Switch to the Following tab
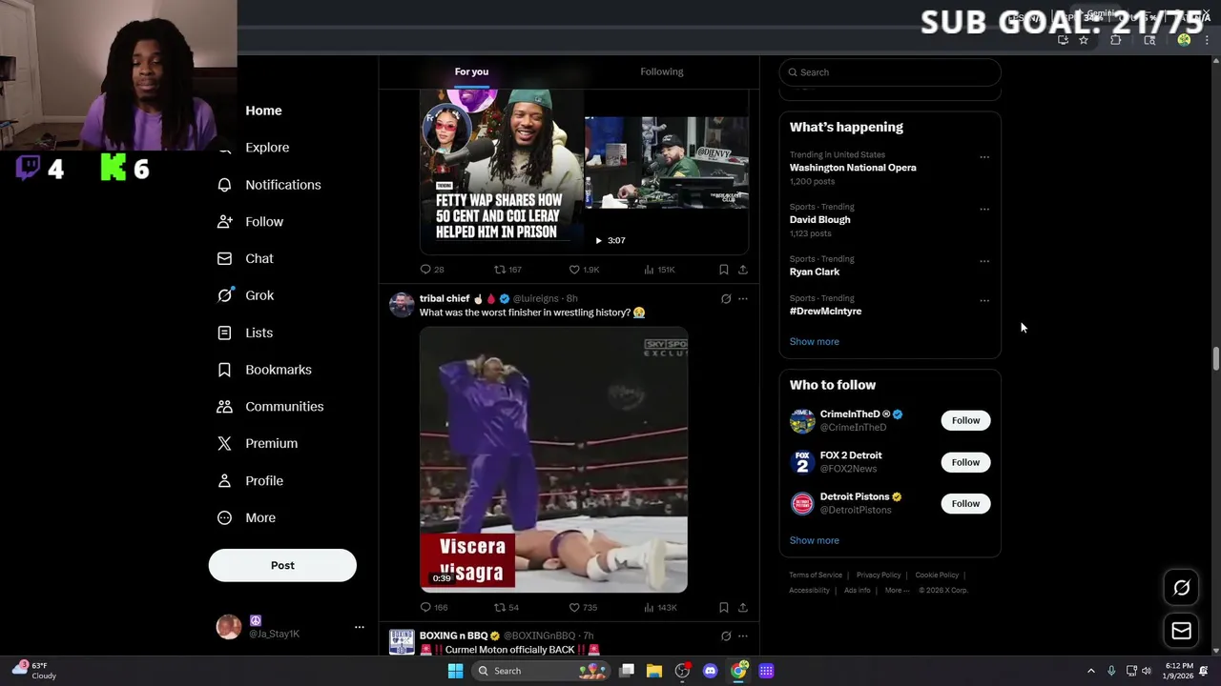Viewport: 1221px width, 686px height. tap(662, 71)
